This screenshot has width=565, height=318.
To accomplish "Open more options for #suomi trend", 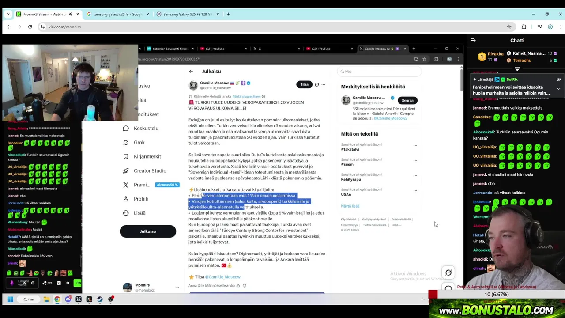I will 415,160.
